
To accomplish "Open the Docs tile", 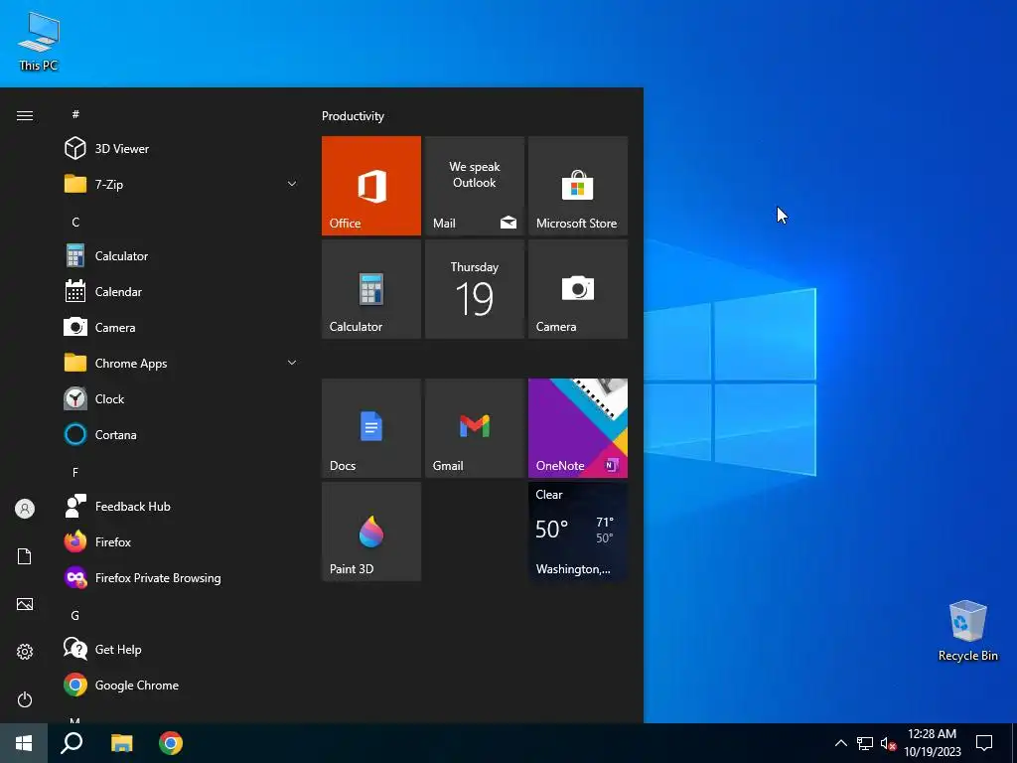I will pos(371,428).
